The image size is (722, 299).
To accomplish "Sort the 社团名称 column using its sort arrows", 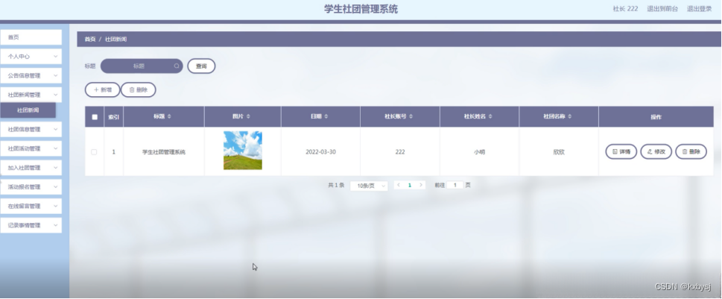I will (x=569, y=116).
